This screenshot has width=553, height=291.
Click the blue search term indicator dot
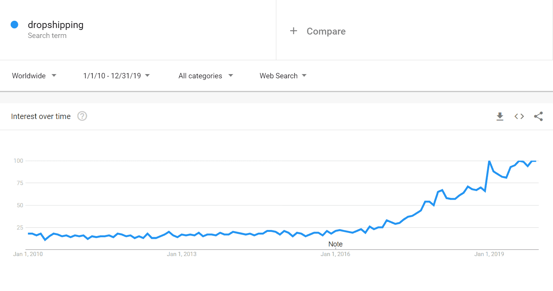(14, 24)
